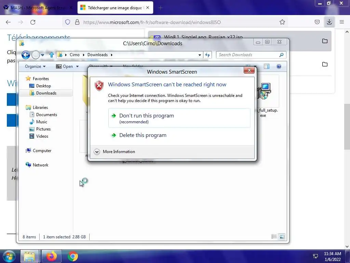
Task: Select the Télécharger une image disque tab
Action: tap(115, 8)
